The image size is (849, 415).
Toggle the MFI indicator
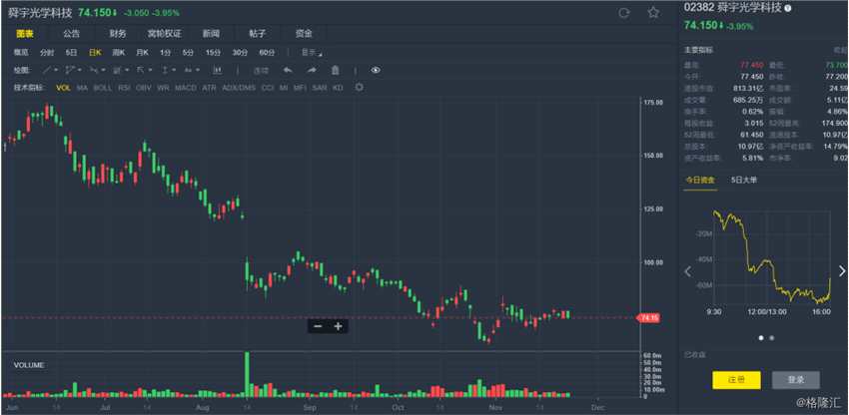coord(300,87)
